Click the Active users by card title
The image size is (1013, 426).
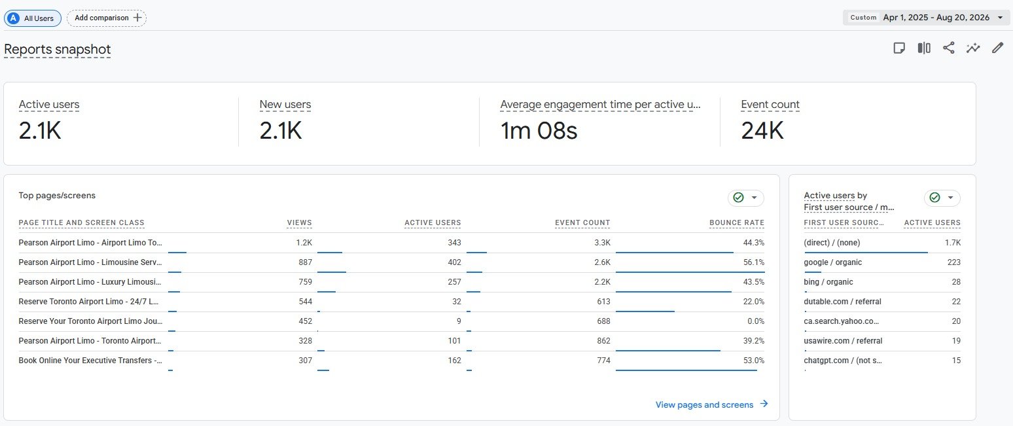coord(836,196)
